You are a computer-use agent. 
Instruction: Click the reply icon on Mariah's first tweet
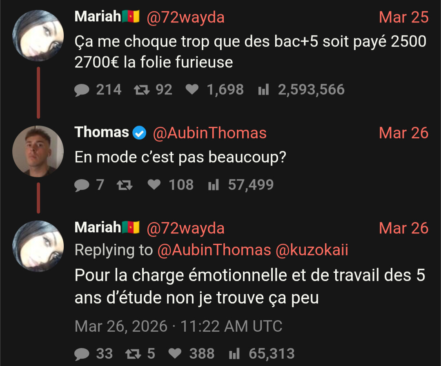pyautogui.click(x=82, y=90)
